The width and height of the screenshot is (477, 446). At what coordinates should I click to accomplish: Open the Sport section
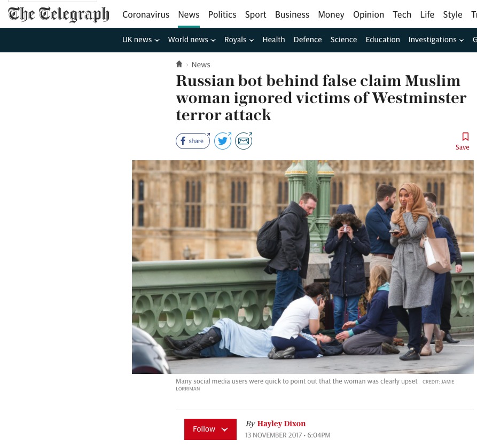pos(255,14)
